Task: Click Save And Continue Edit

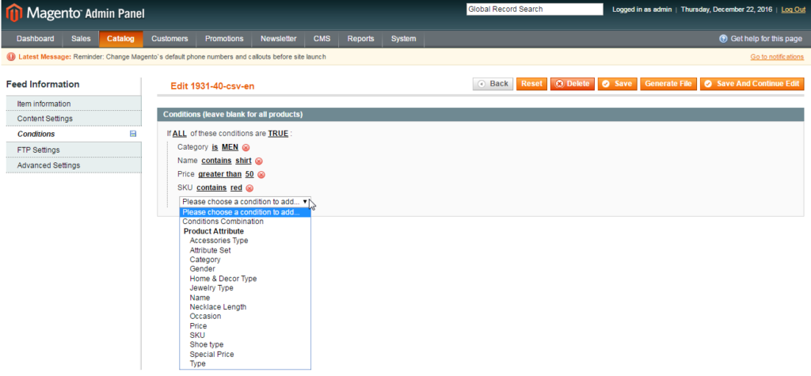Action: [x=752, y=84]
